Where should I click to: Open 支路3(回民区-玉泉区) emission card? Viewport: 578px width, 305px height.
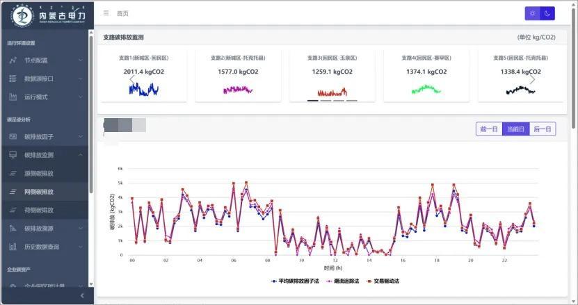click(x=332, y=75)
